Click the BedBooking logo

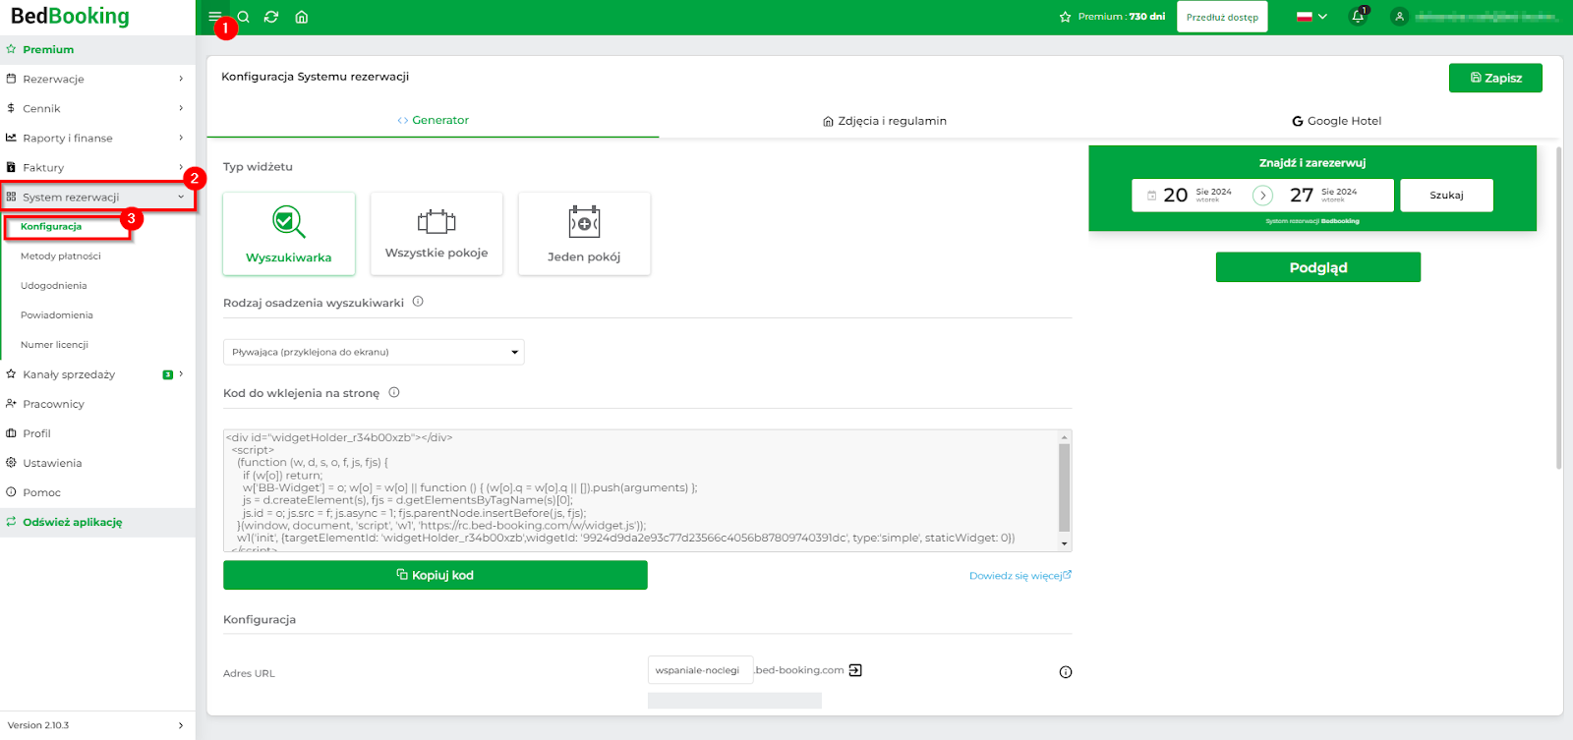[x=70, y=17]
